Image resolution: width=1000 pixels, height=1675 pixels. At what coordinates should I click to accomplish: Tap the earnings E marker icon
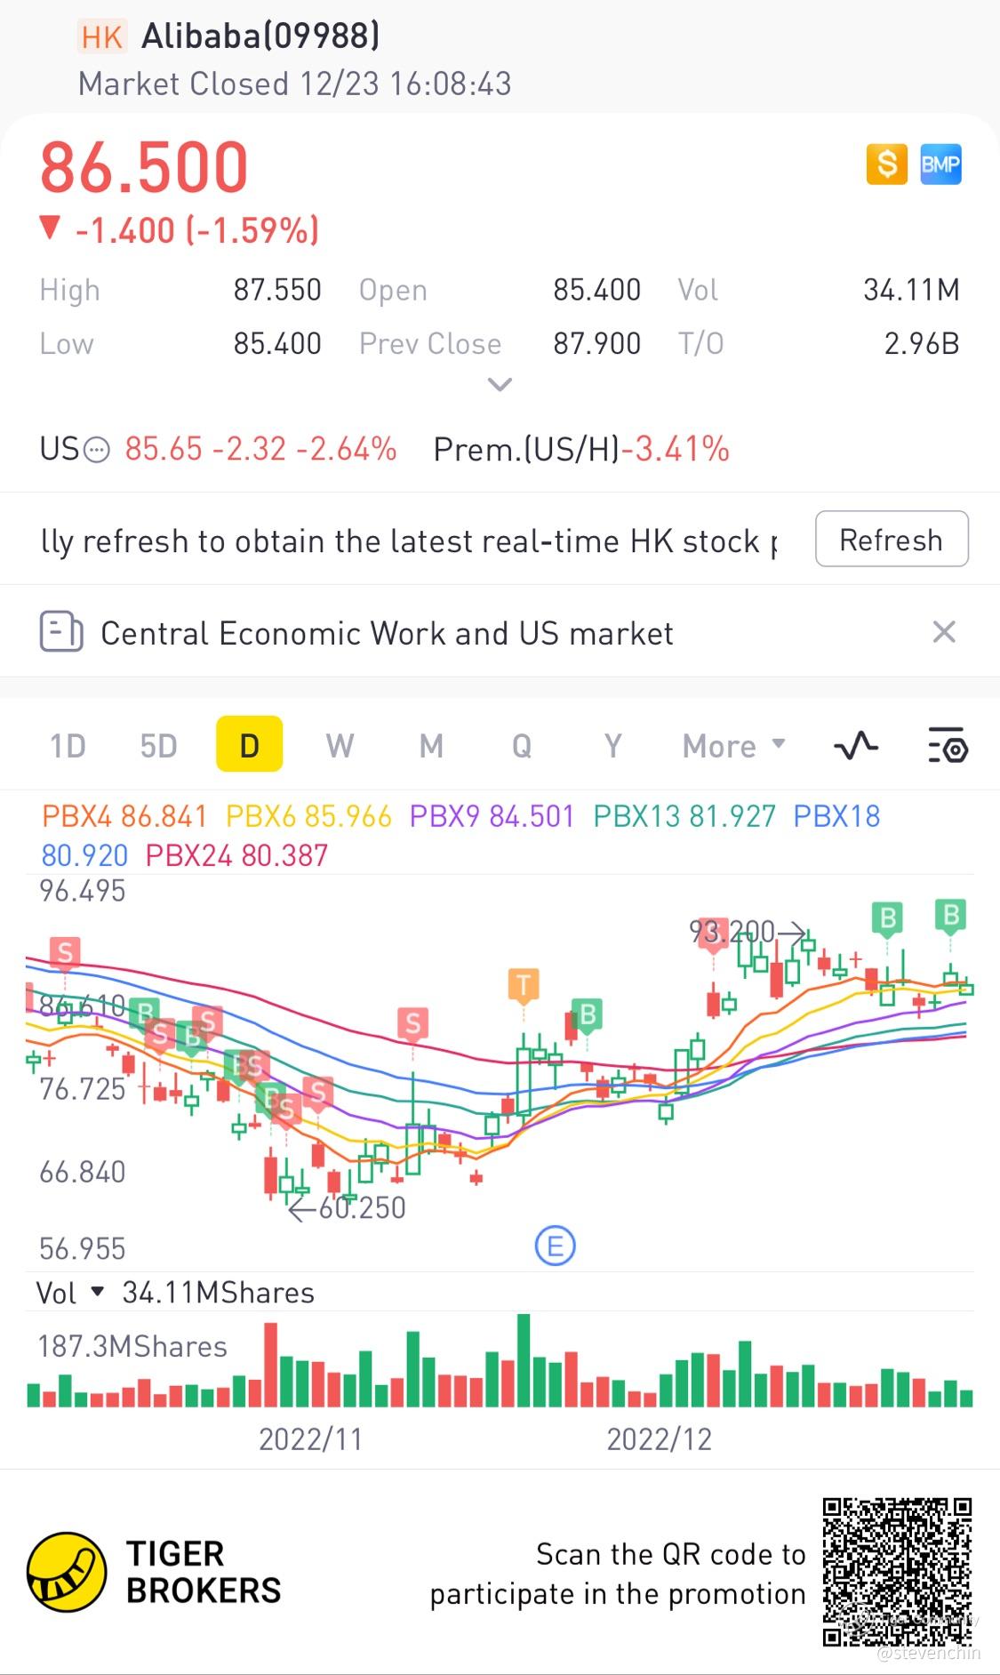pos(556,1246)
